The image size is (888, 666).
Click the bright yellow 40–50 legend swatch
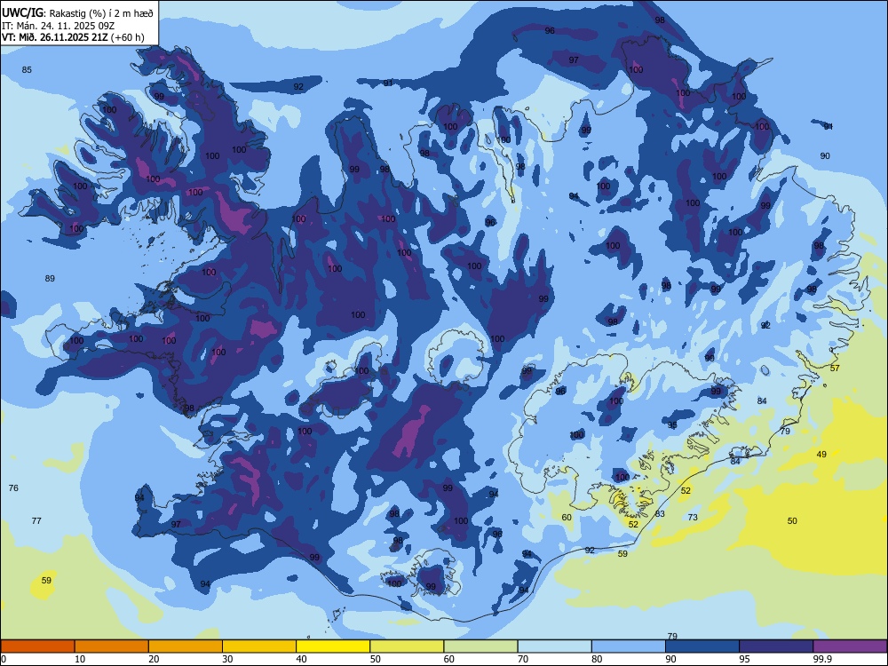(x=333, y=646)
